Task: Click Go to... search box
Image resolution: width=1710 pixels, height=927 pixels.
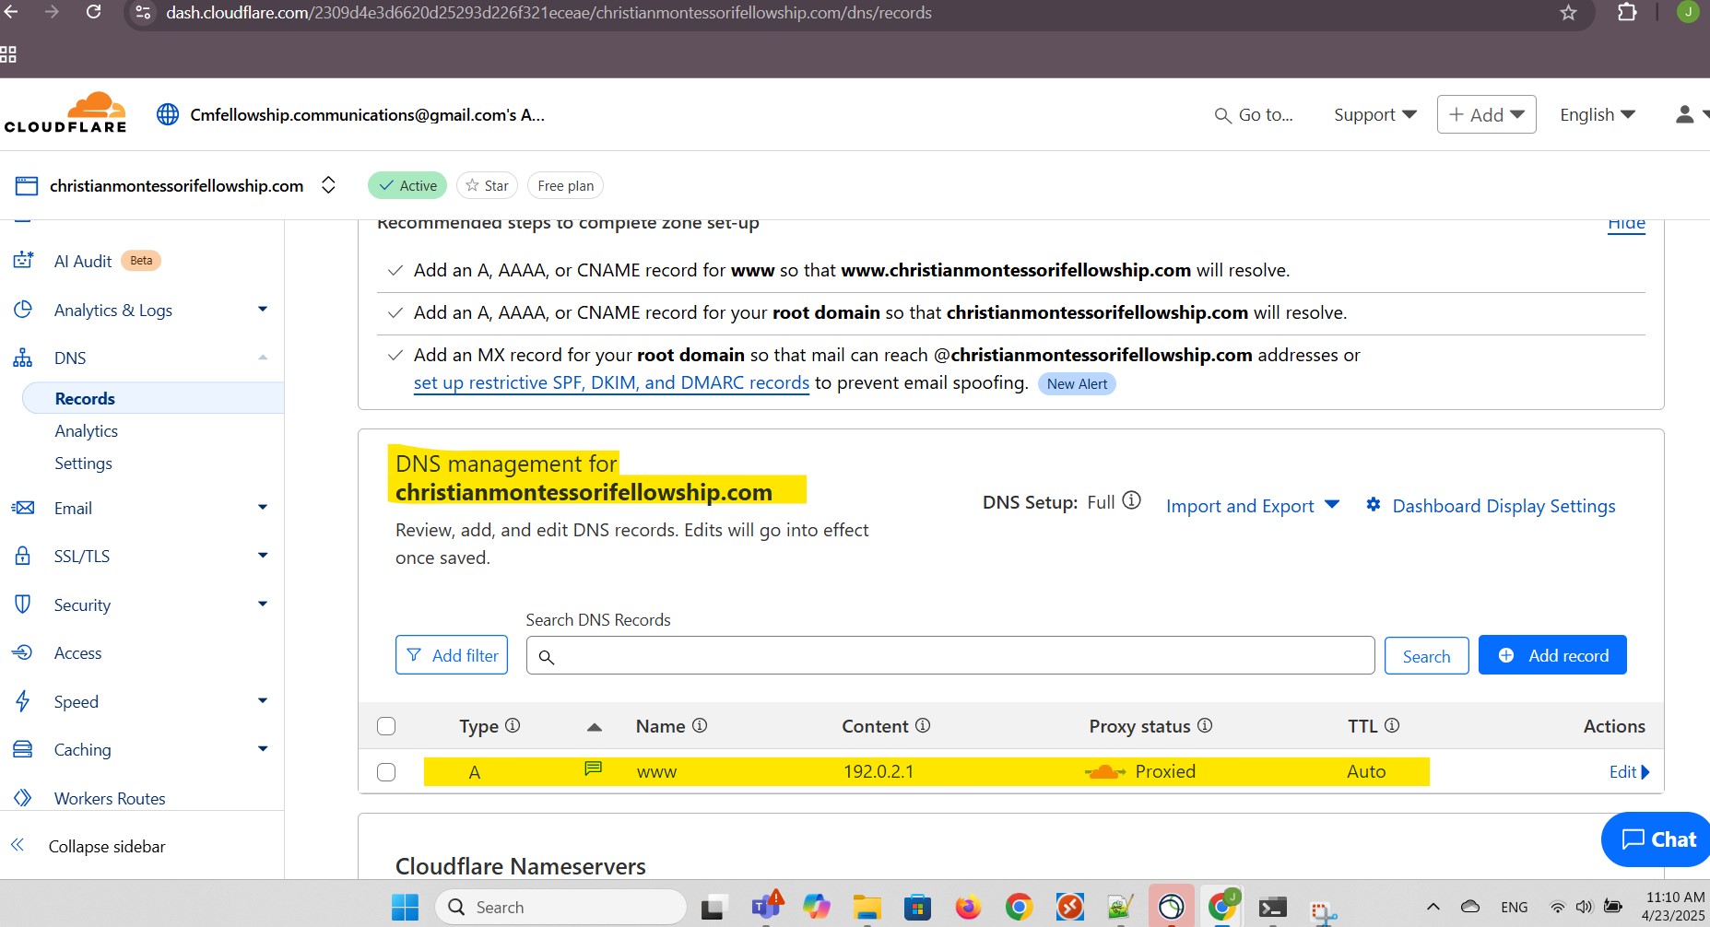Action: [x=1254, y=114]
